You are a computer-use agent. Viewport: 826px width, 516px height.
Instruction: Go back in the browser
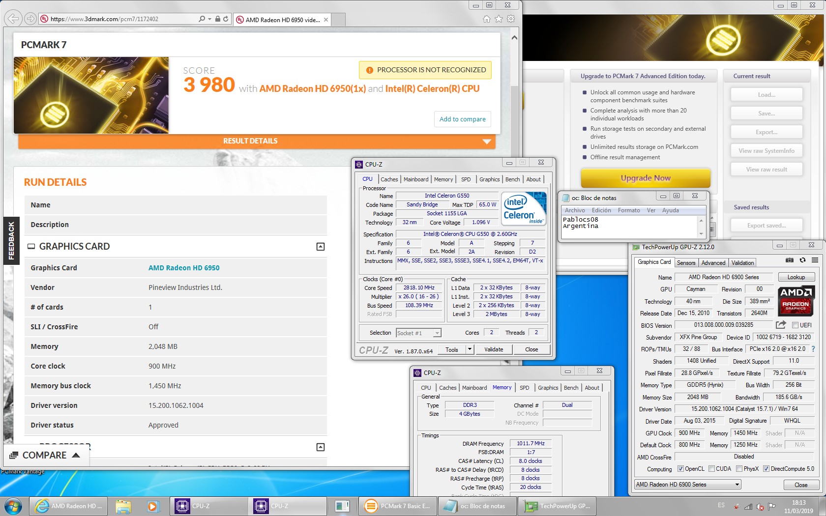coord(13,19)
